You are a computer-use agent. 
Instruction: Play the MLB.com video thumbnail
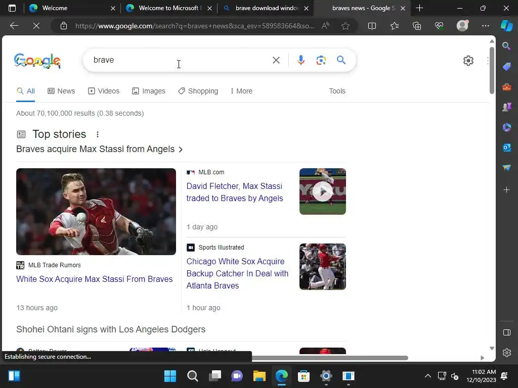coord(322,191)
